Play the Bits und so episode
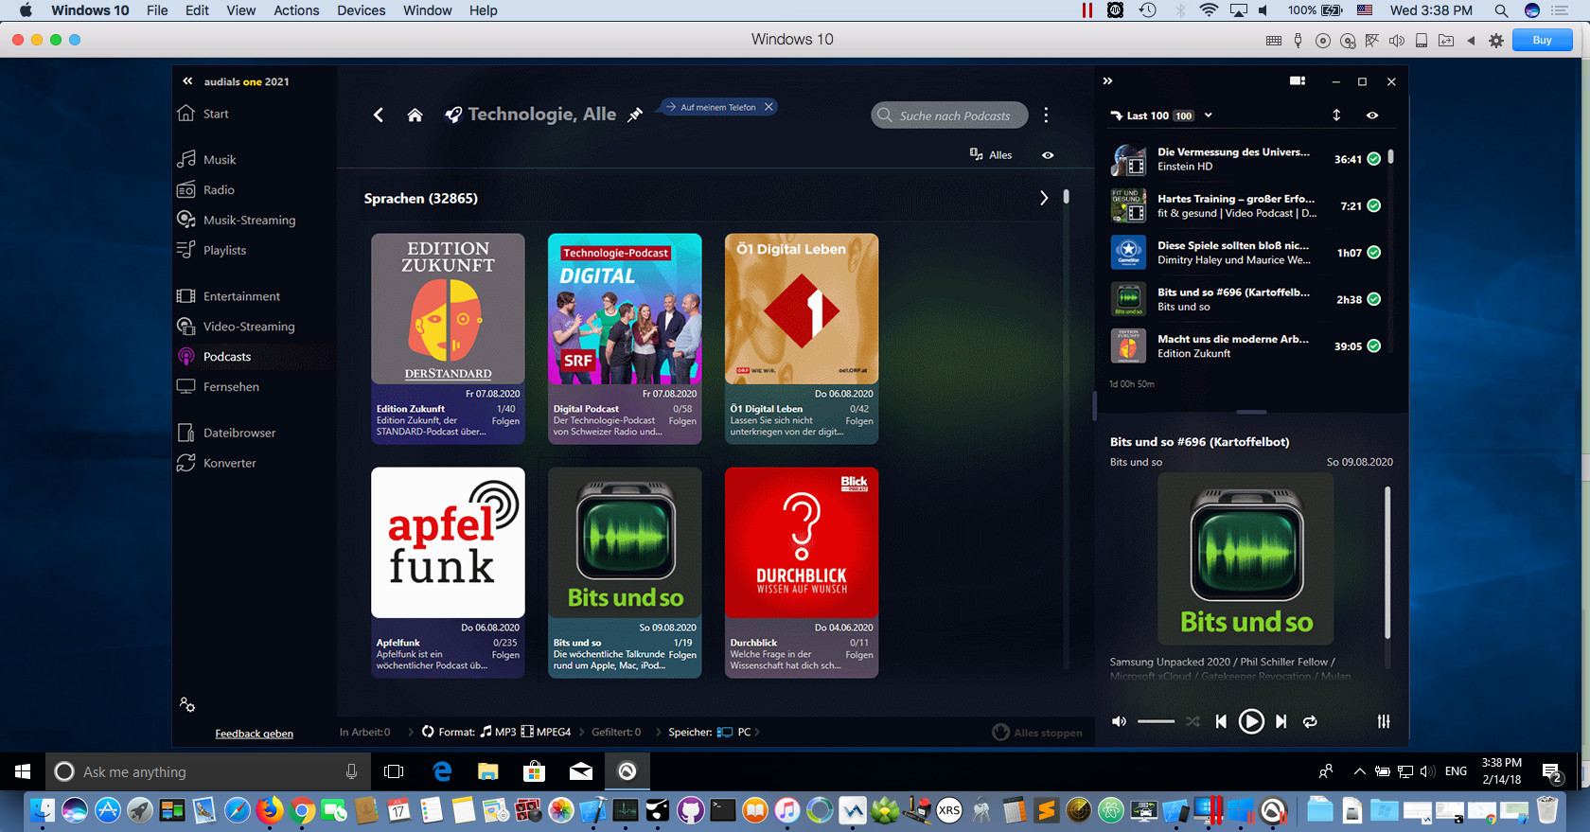The image size is (1590, 832). click(1251, 721)
